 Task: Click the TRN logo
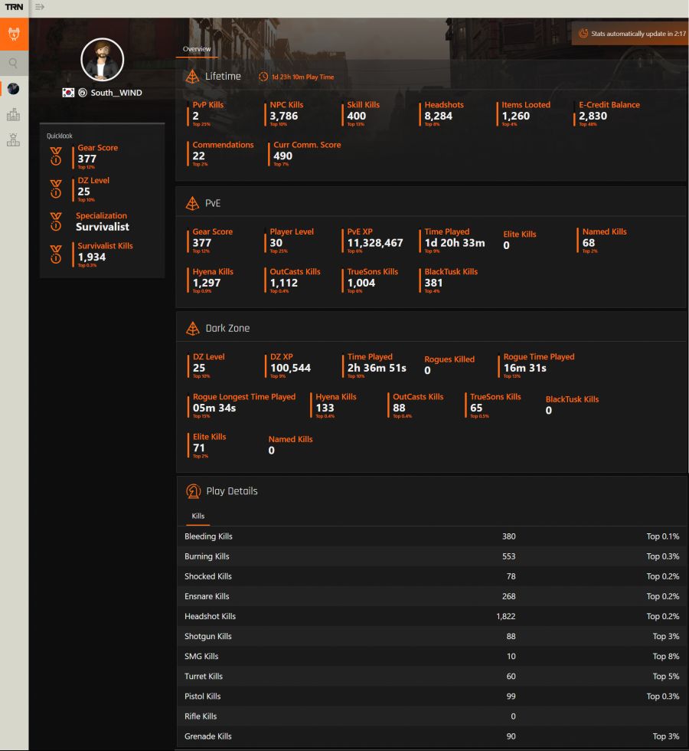point(14,7)
